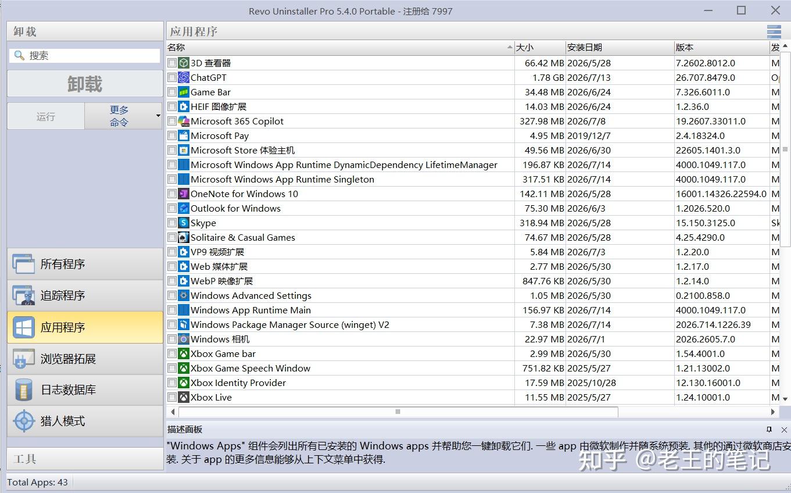Click the Game Bar app icon

184,92
